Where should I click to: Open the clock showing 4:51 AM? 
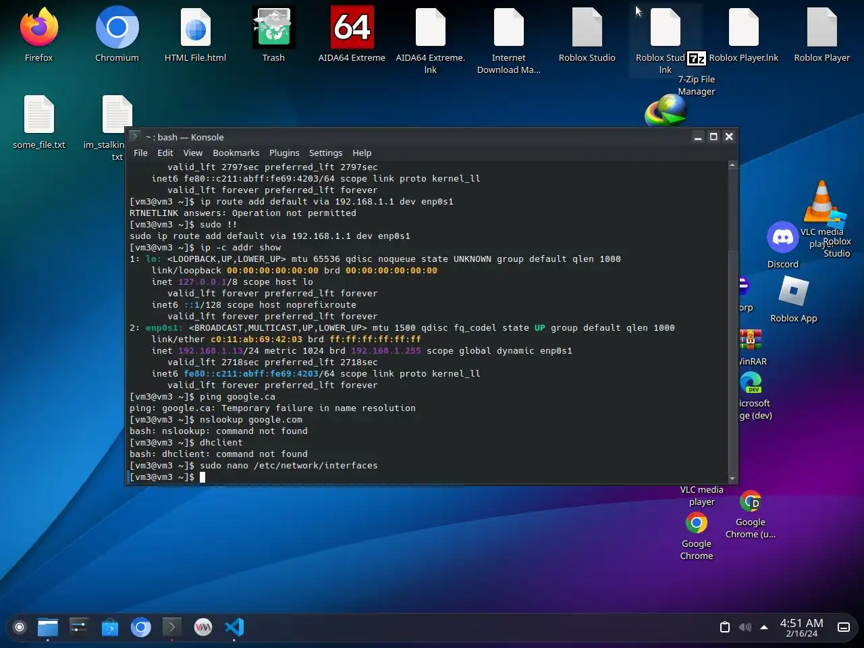click(x=801, y=627)
